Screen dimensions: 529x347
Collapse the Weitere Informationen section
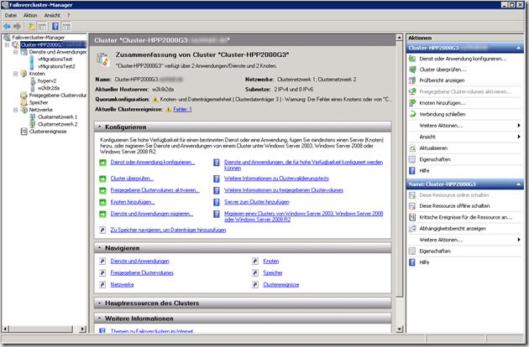coord(100,319)
